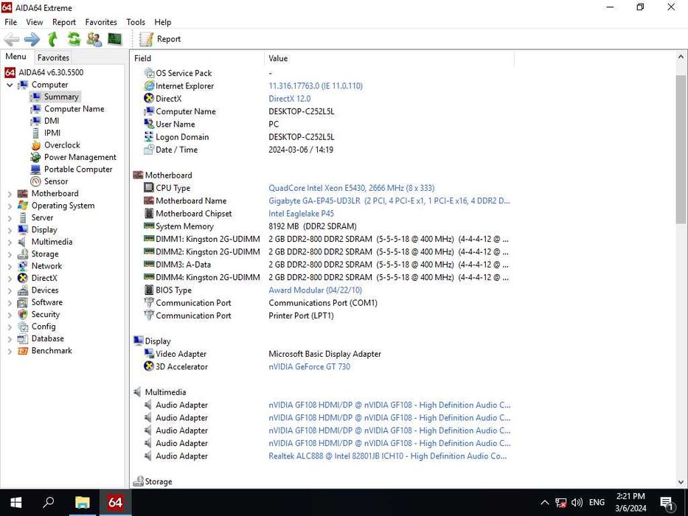Select the IPMI tree icon
Screen dimensions: 688x516
[35, 133]
